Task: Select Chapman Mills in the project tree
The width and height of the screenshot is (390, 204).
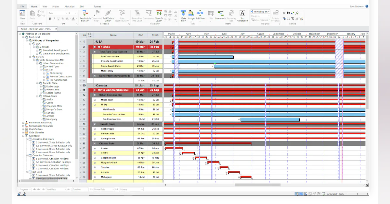Action: (x=54, y=106)
